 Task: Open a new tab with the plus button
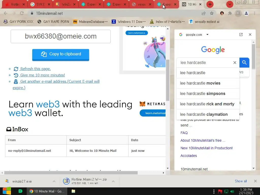tap(210, 4)
